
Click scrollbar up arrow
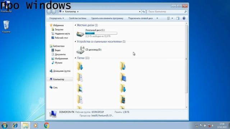coord(187,23)
